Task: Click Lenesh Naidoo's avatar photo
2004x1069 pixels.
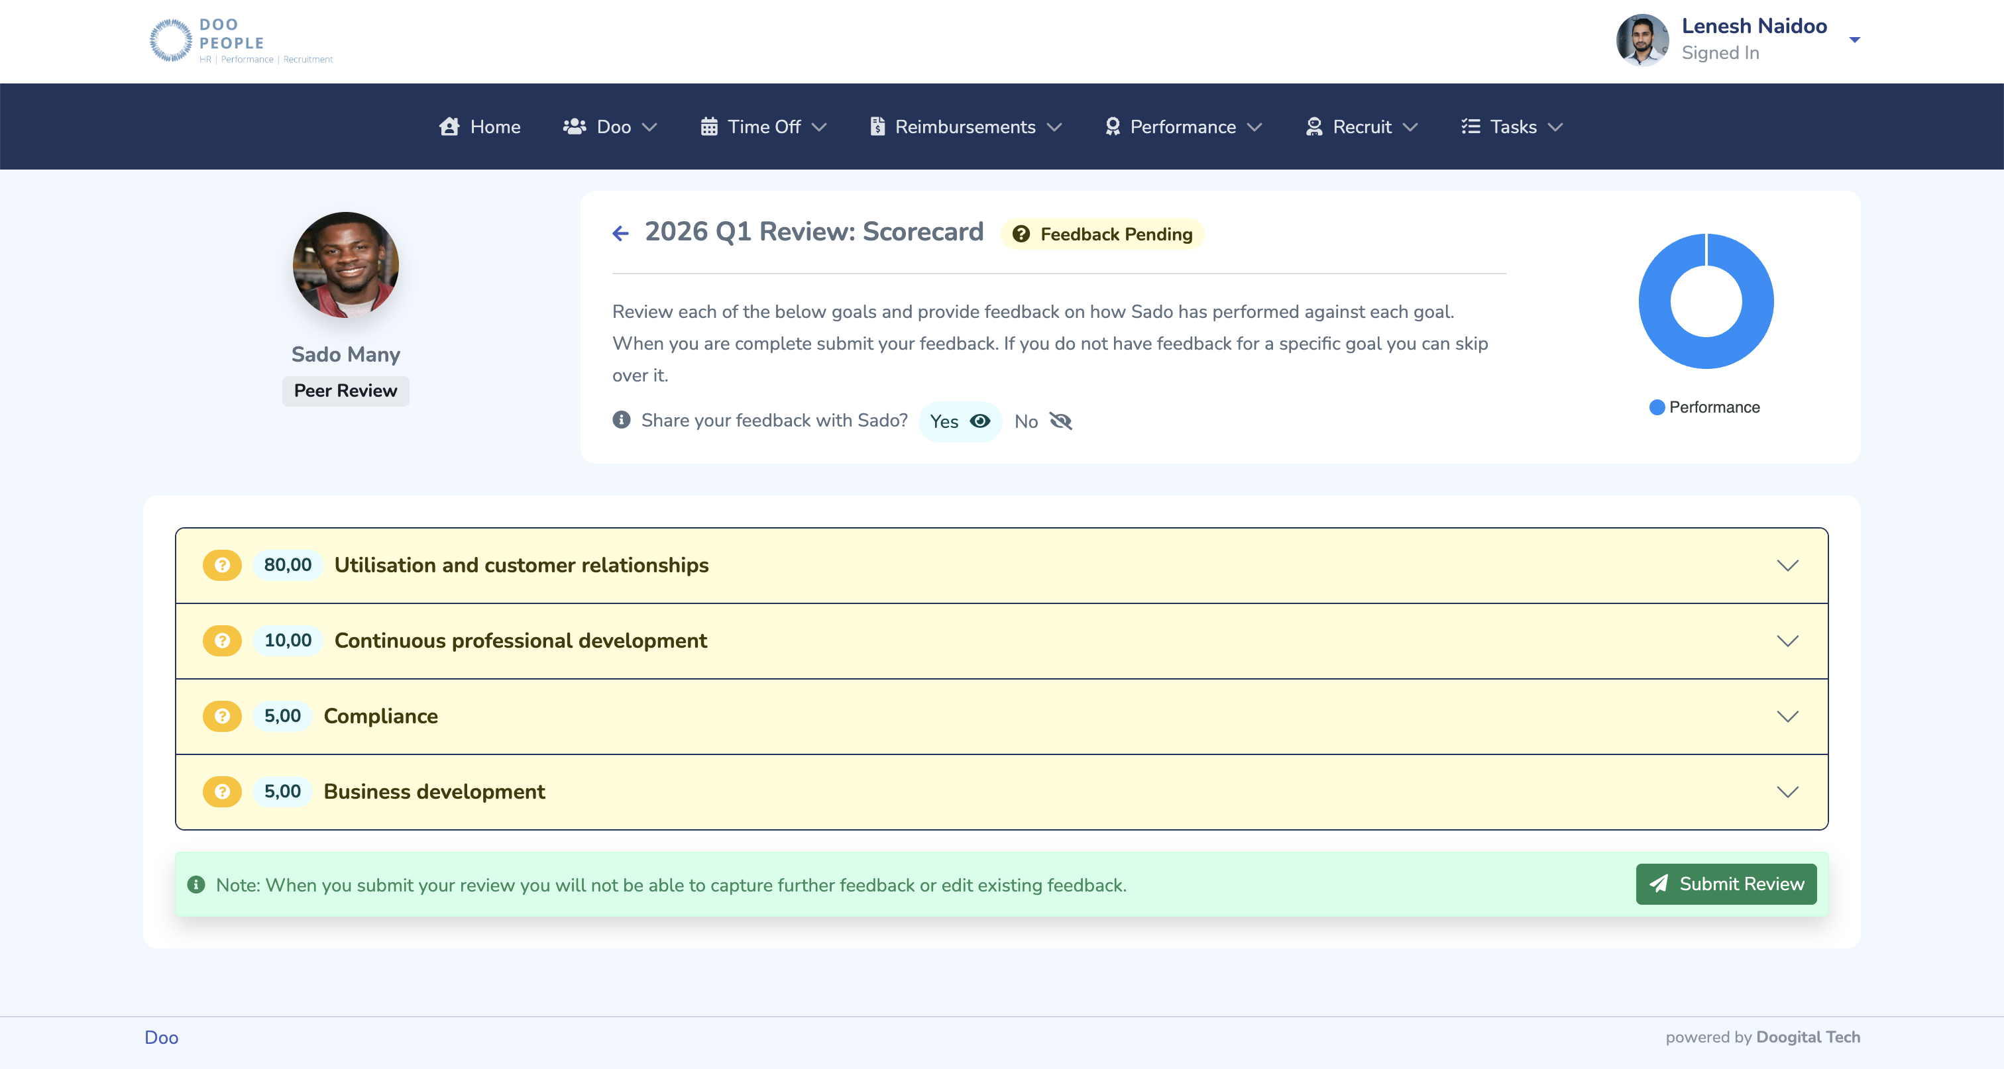Action: 1642,40
